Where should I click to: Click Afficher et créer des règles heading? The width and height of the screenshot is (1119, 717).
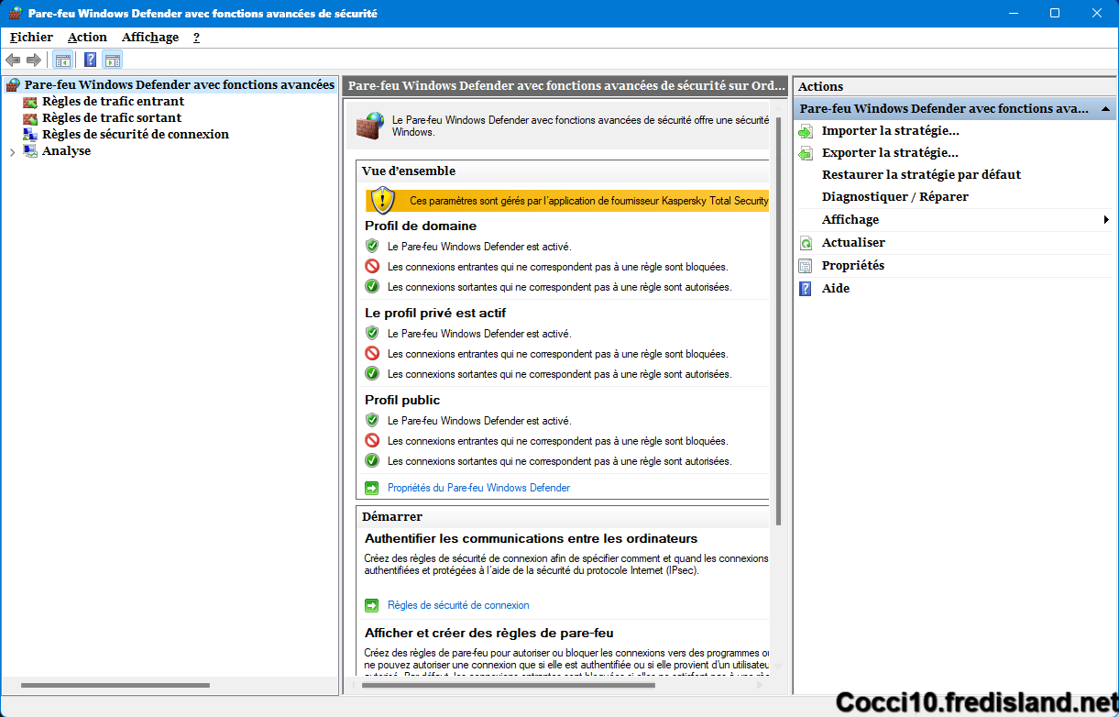489,633
